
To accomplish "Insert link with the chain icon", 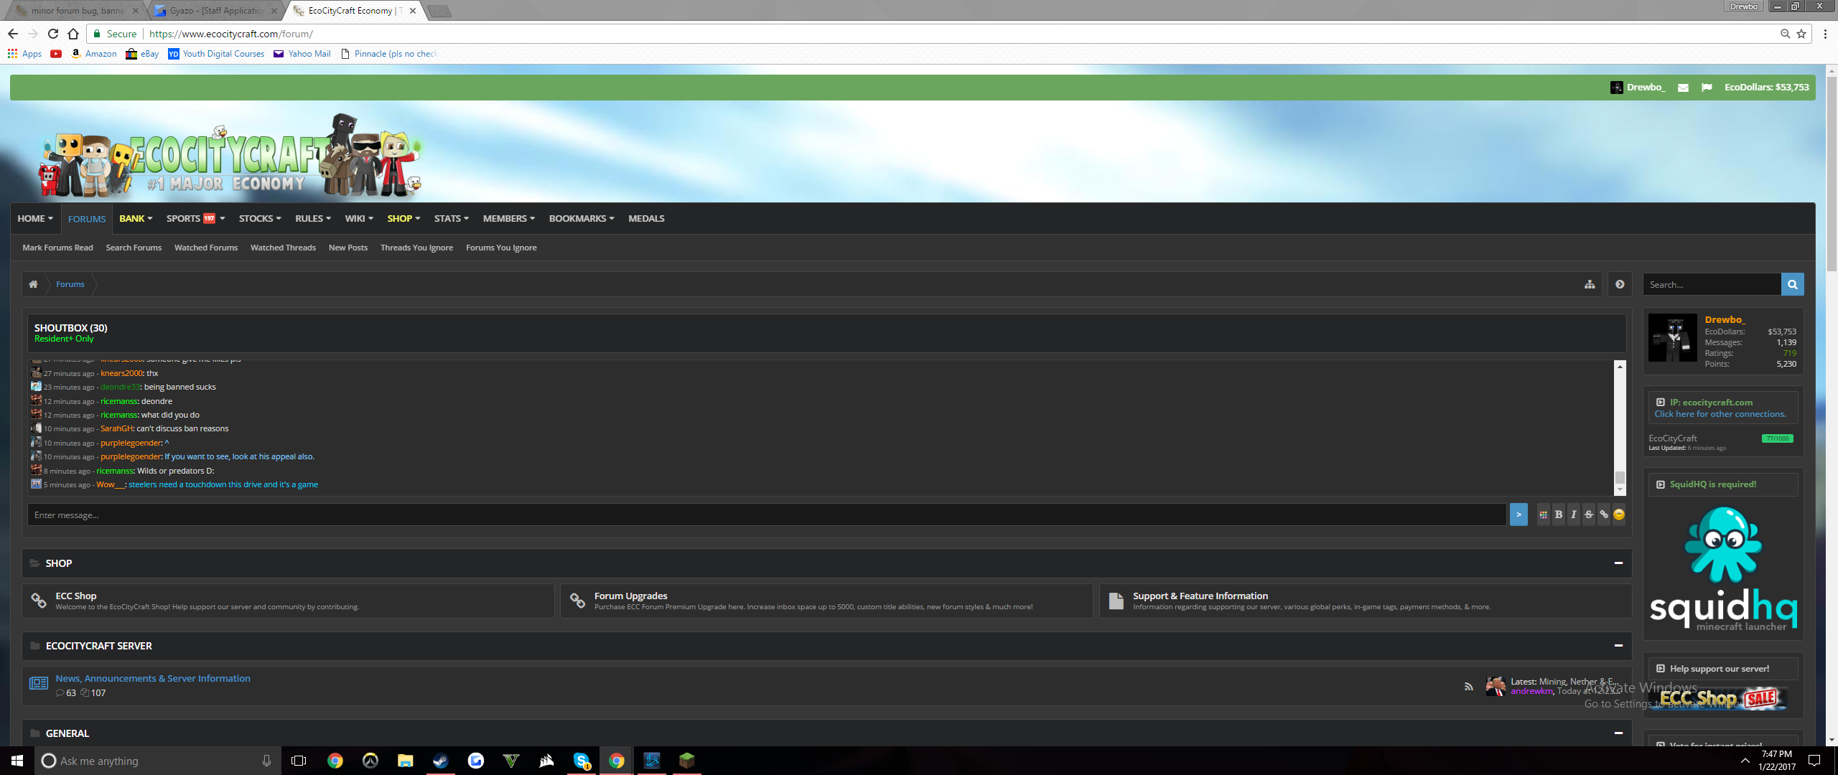I will [x=1603, y=515].
